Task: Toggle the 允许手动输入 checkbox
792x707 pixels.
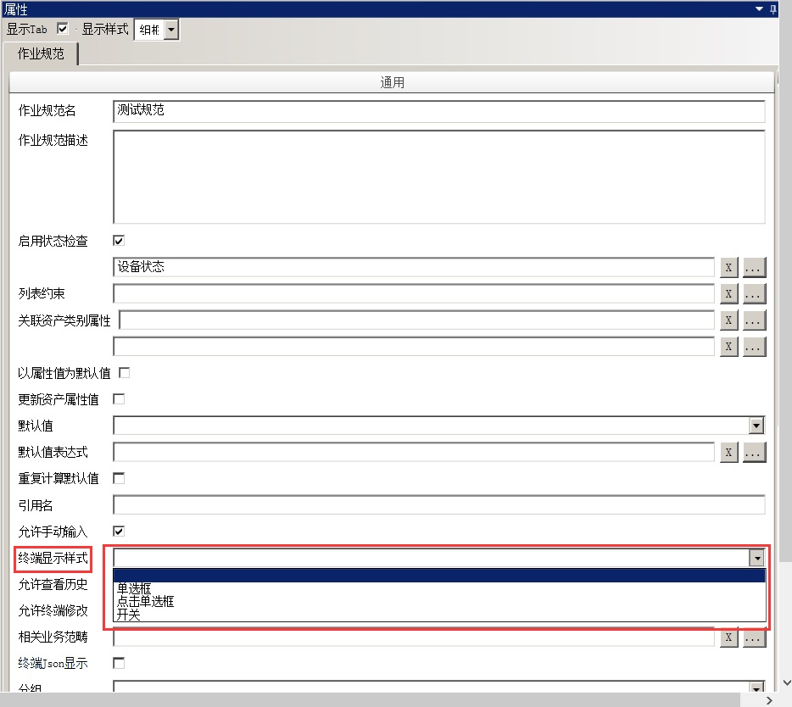Action: 119,531
